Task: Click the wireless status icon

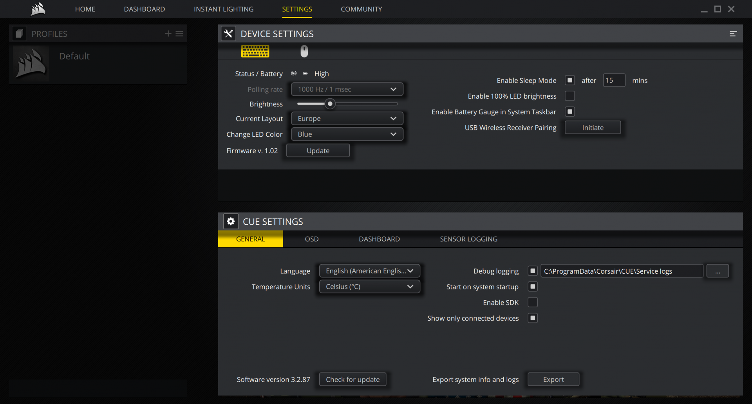Action: (x=294, y=74)
